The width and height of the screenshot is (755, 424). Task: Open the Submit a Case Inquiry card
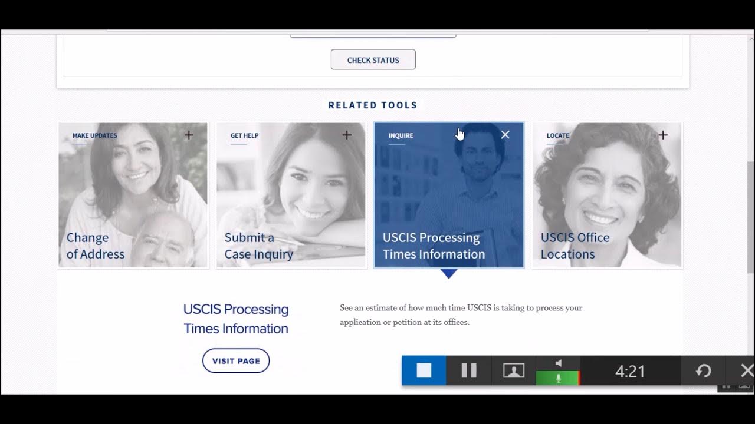click(291, 196)
